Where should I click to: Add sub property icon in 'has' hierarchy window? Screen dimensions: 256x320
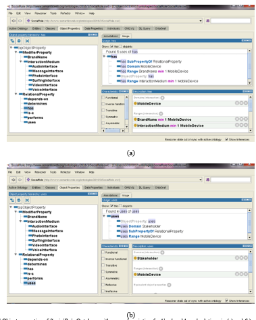pos(12,41)
